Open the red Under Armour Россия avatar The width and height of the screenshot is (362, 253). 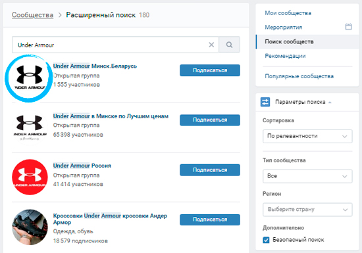click(x=30, y=177)
